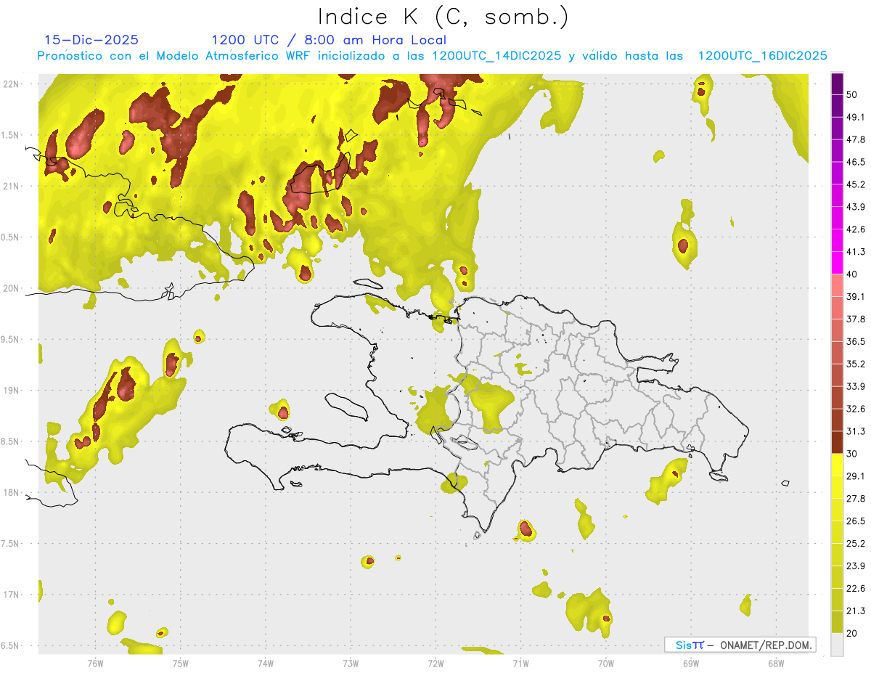Pick the bright yellow swatch above 29.1
Screen dimensions: 871x673
[x=837, y=465]
